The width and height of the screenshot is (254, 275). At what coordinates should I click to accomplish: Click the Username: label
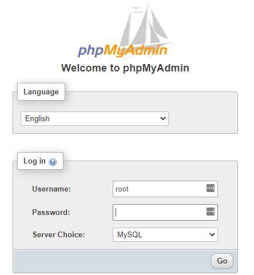pos(51,189)
